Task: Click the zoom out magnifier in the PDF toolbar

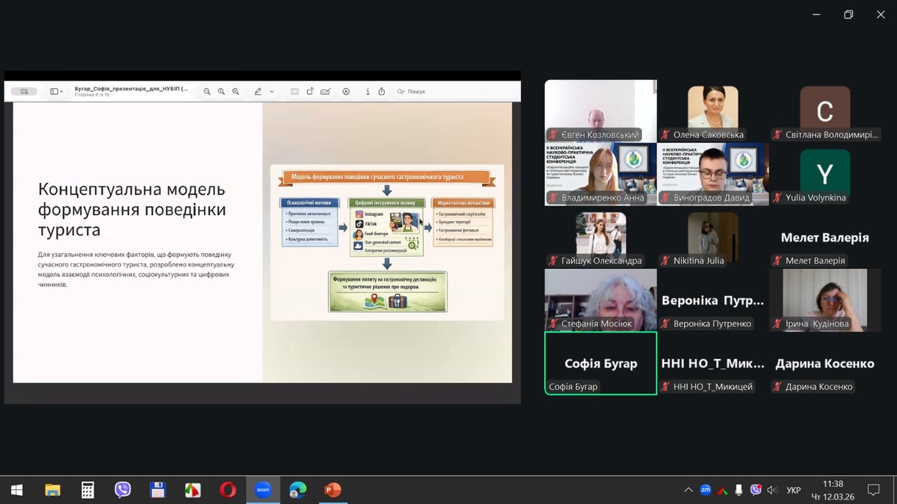Action: pos(207,92)
